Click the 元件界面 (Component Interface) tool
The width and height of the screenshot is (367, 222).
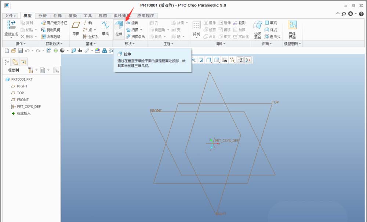[292, 29]
